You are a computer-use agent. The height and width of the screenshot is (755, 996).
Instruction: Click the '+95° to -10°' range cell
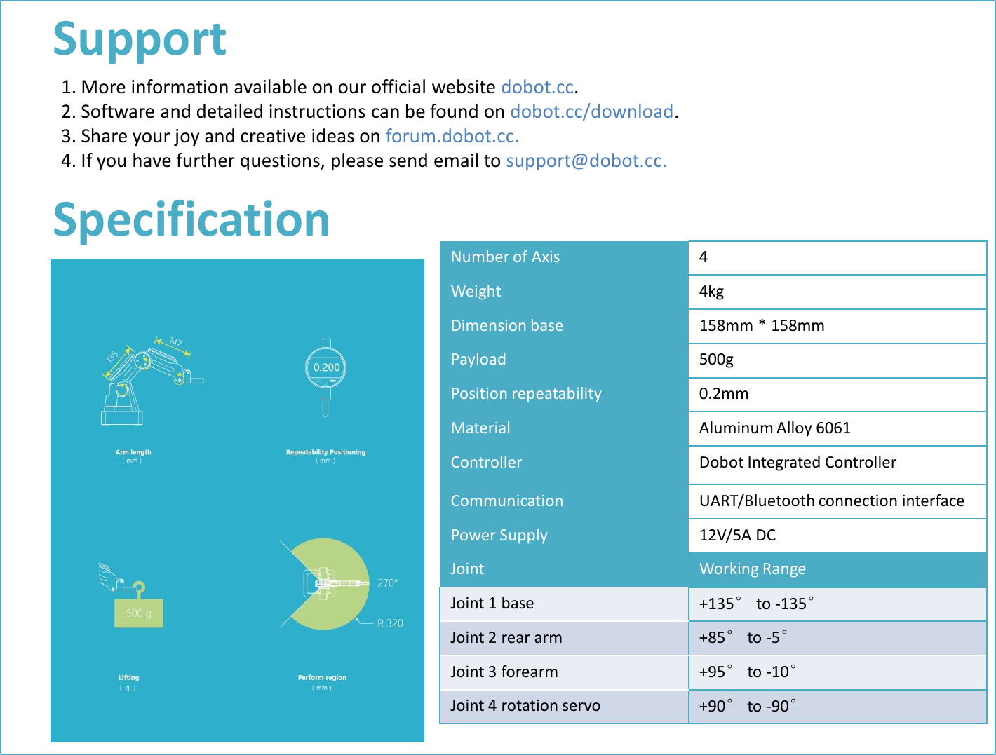[x=837, y=672]
